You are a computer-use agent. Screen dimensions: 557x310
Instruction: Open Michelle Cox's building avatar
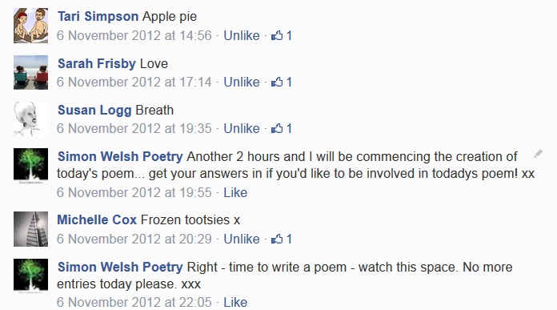[x=31, y=229]
